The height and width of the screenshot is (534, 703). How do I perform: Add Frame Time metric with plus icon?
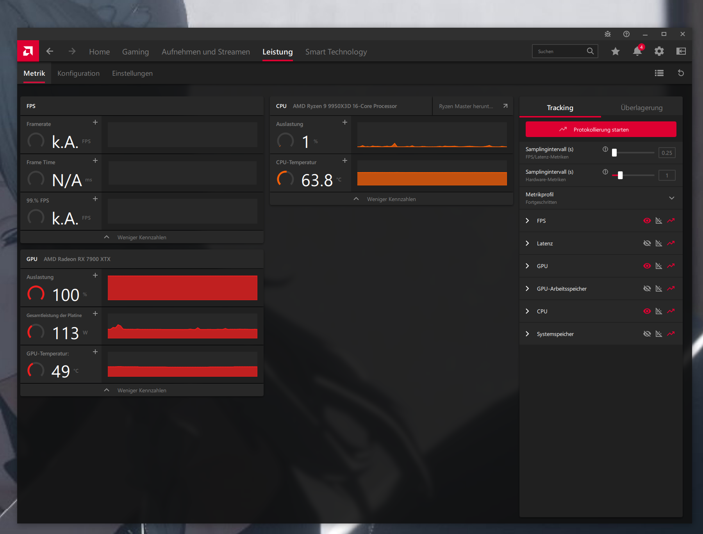tap(95, 160)
